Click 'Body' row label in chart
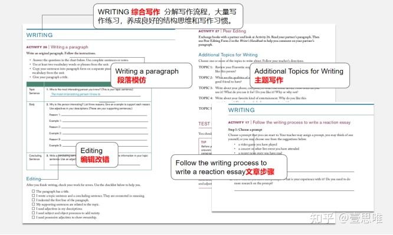 tap(32, 104)
